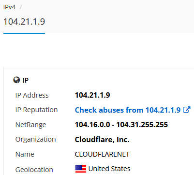The height and width of the screenshot is (175, 194).
Task: Open Check abuses from 104.21.1.9 link
Action: 128,110
